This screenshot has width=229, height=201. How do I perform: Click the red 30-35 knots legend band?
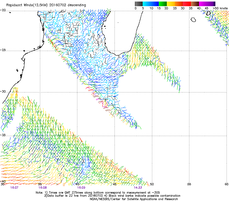[x=187, y=4]
